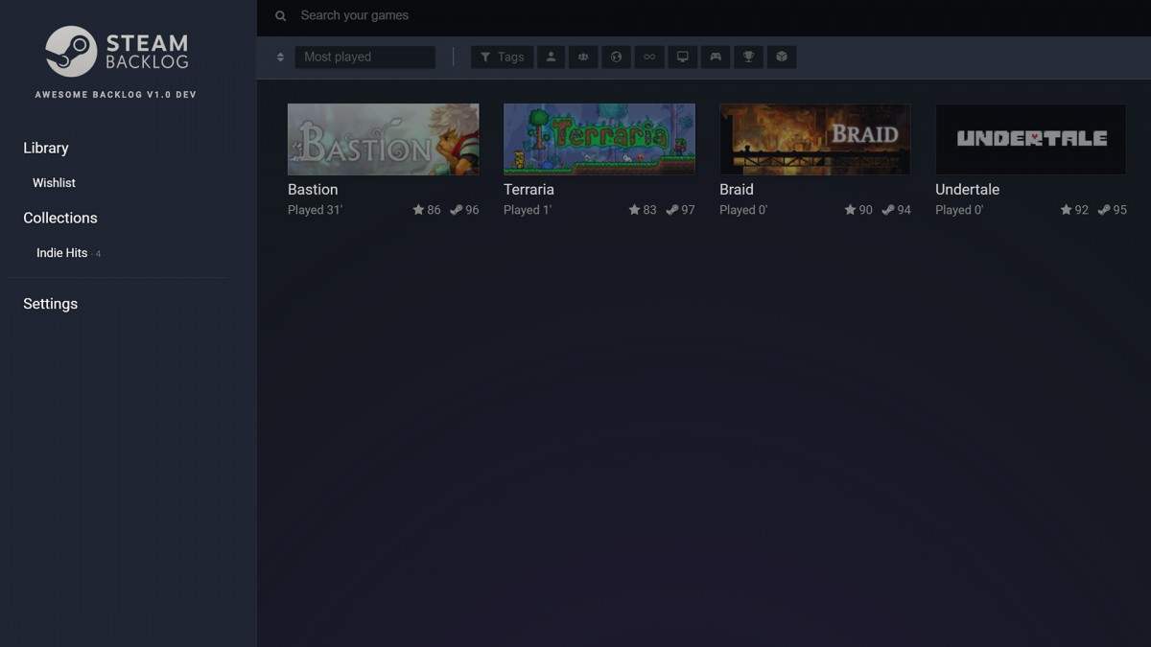Viewport: 1151px width, 647px height.
Task: Click the monitor Remote Play filter icon
Action: tap(682, 57)
